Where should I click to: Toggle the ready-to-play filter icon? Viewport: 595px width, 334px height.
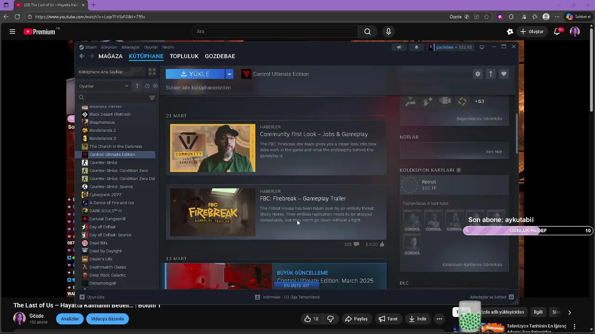[x=155, y=86]
